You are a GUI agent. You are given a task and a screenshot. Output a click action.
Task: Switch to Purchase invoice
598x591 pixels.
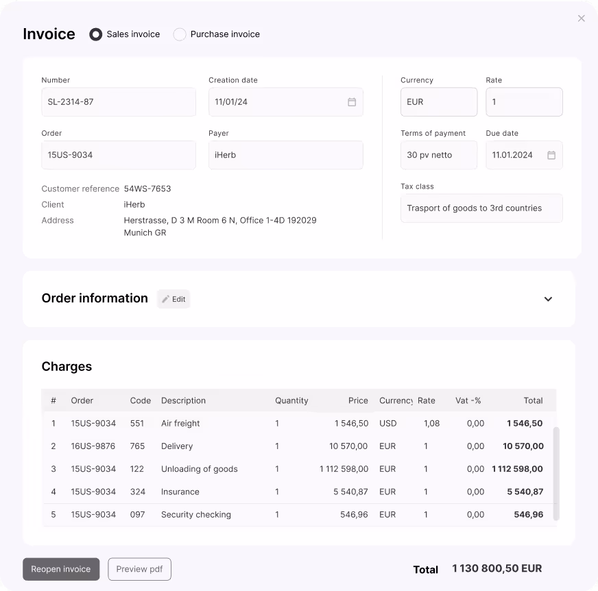pos(179,34)
